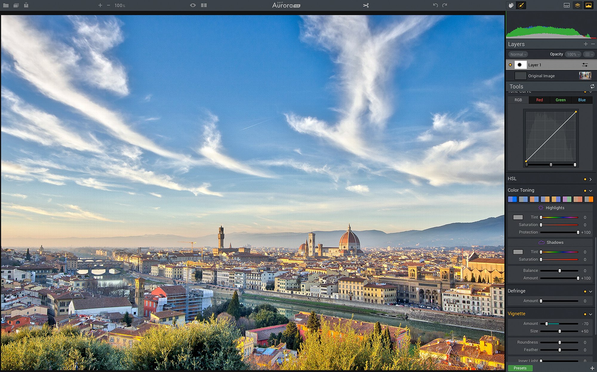Toggle the layers panel icon
The width and height of the screenshot is (597, 372).
pyautogui.click(x=578, y=5)
